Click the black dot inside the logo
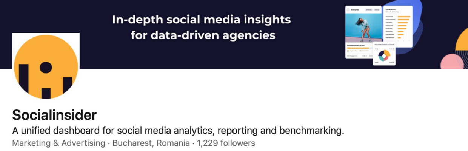The width and height of the screenshot is (468, 151). click(46, 67)
